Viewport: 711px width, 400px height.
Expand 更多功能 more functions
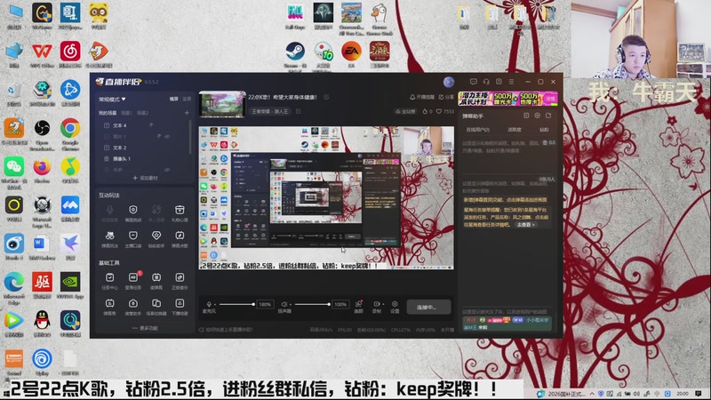[x=145, y=328]
